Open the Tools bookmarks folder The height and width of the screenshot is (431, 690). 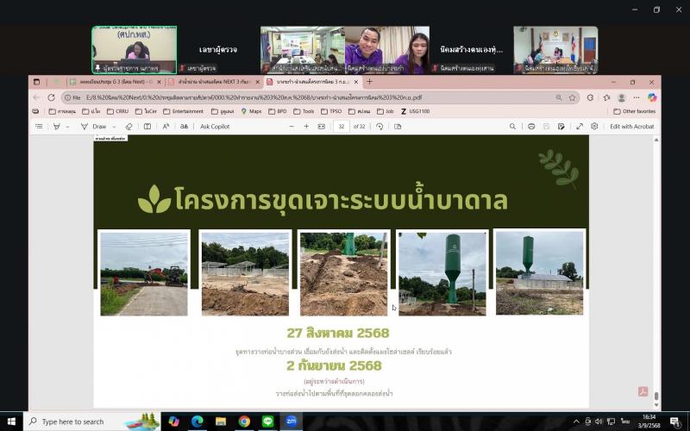tap(304, 112)
